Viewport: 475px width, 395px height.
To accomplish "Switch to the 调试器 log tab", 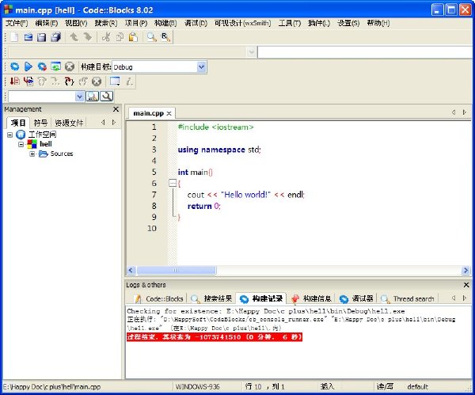I will 356,298.
